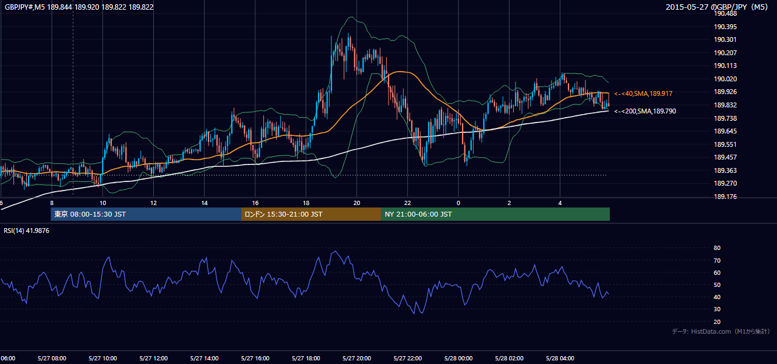Click price axis value 190.395

click(725, 27)
